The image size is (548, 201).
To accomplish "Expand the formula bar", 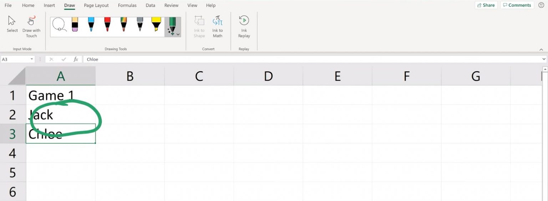I will (544, 59).
